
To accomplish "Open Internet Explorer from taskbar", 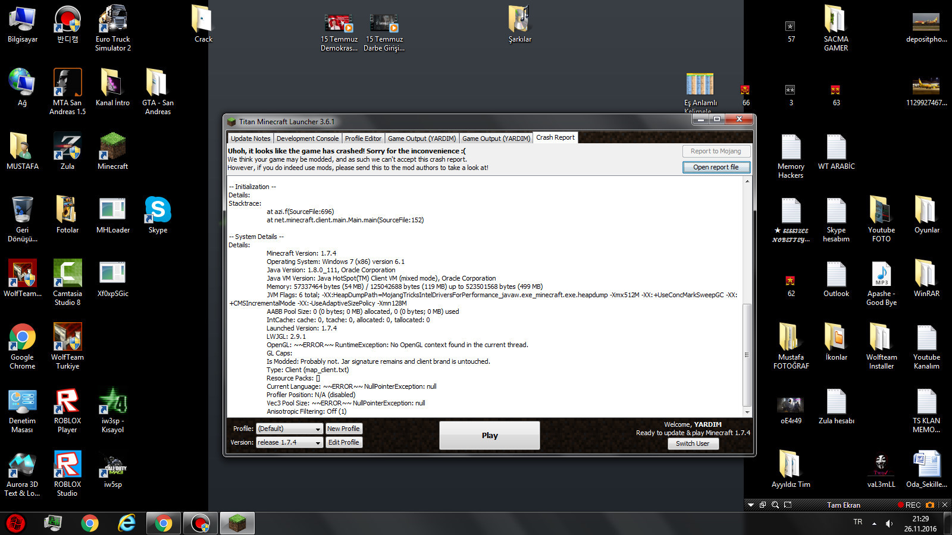I will tap(127, 523).
